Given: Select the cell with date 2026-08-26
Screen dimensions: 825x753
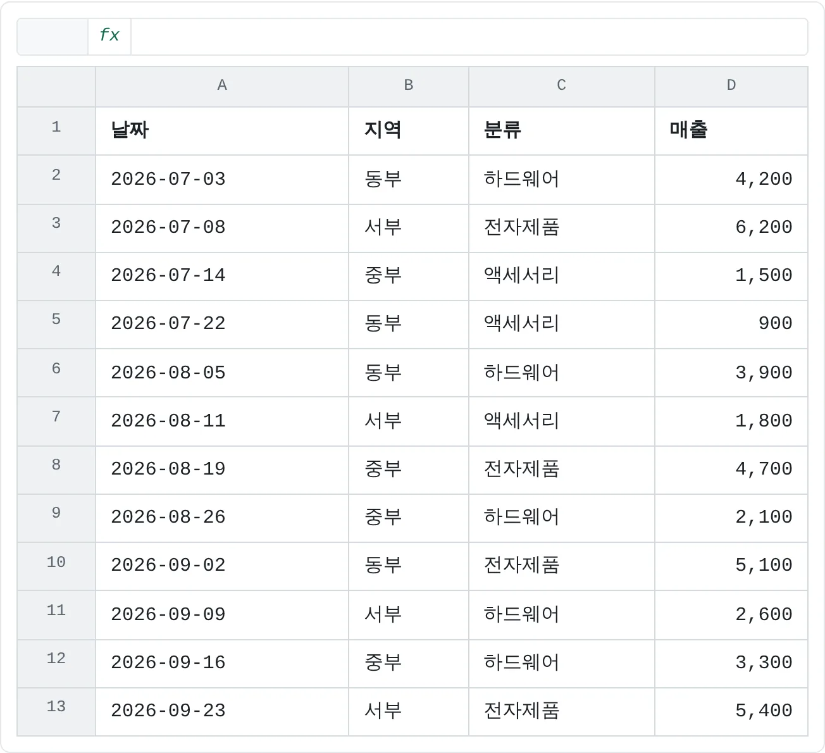Looking at the screenshot, I should (222, 518).
